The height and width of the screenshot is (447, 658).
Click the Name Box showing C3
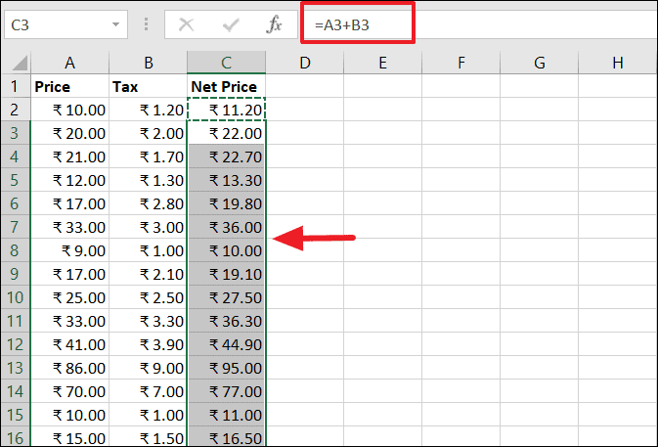66,24
